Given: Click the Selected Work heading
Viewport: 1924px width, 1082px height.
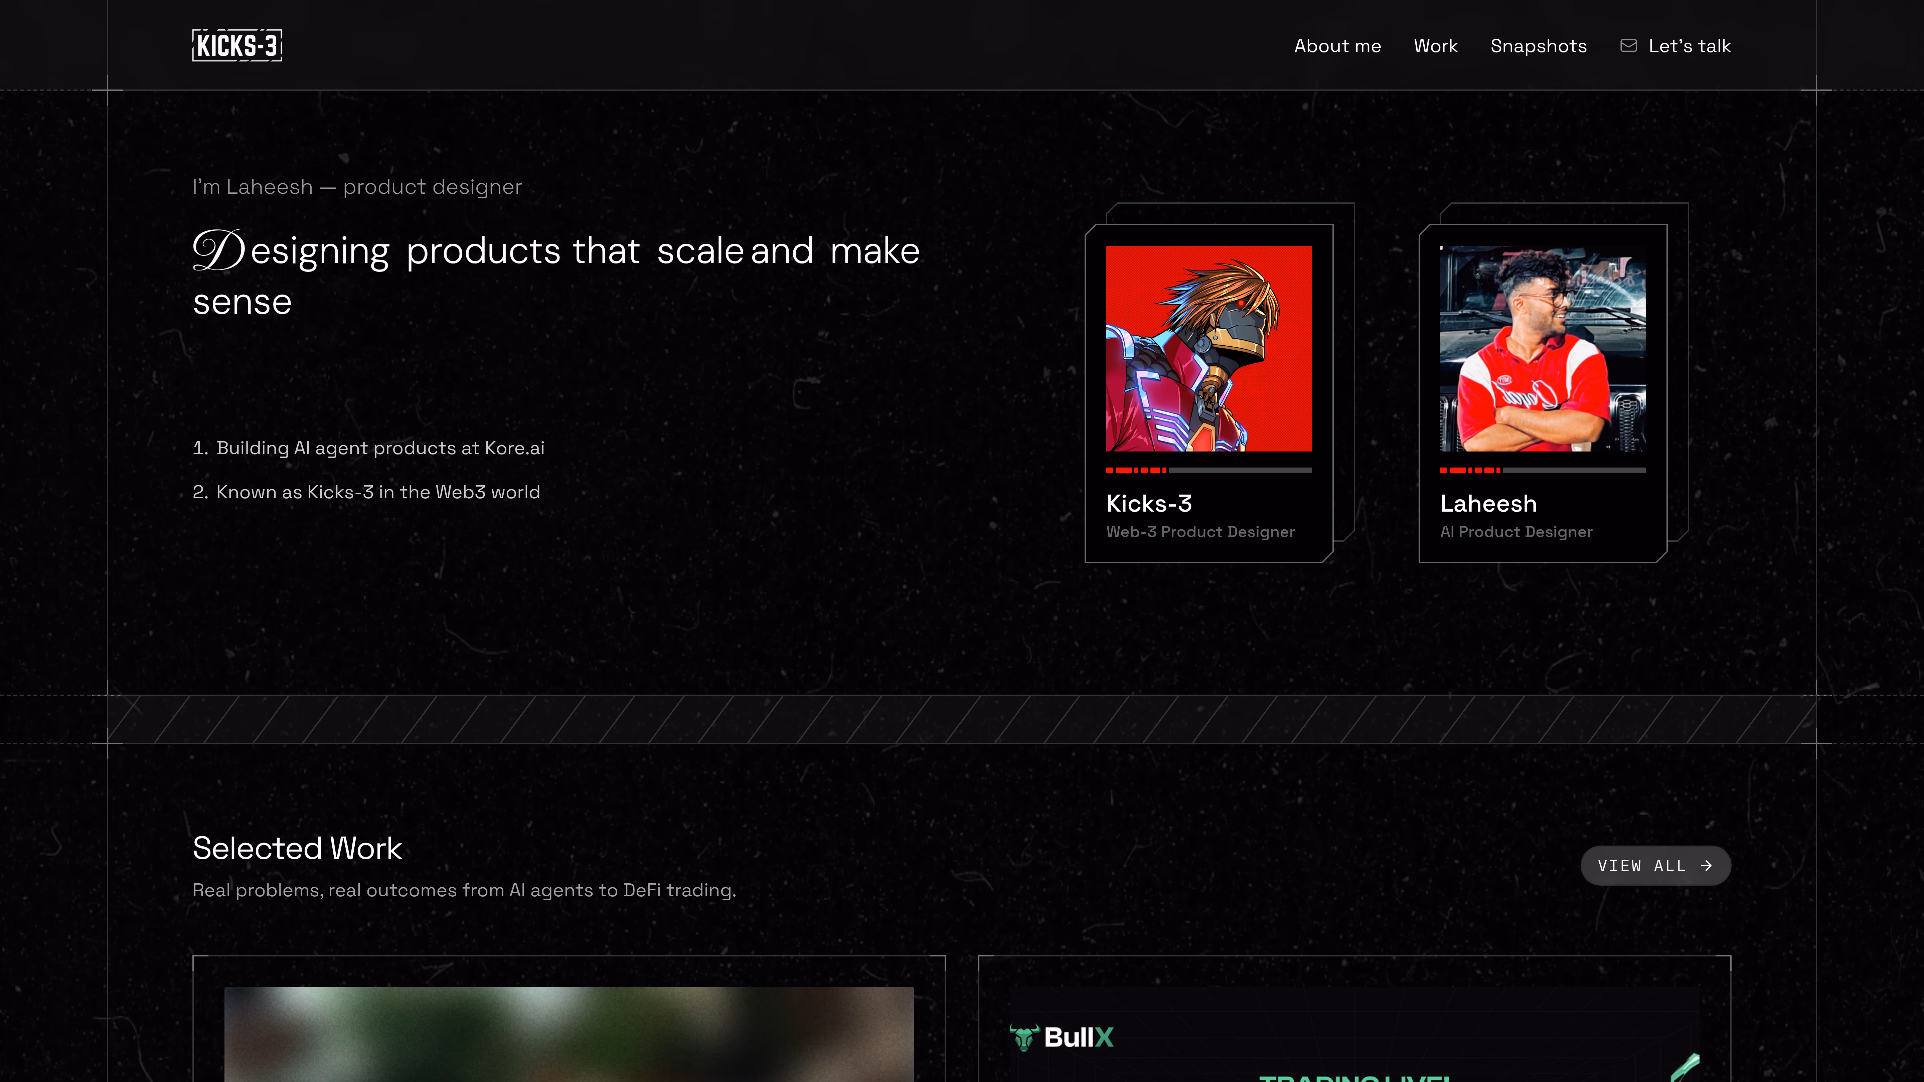Looking at the screenshot, I should pyautogui.click(x=297, y=848).
